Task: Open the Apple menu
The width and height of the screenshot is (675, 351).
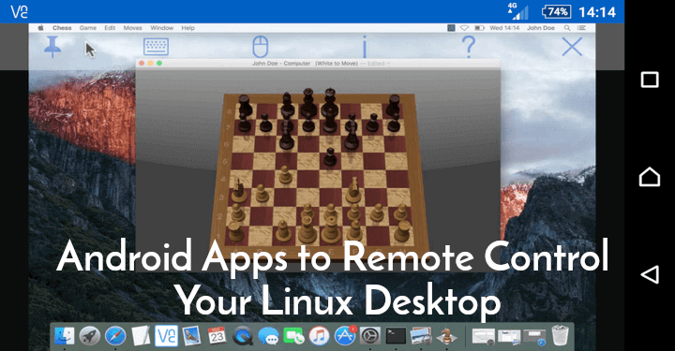Action: click(x=40, y=28)
